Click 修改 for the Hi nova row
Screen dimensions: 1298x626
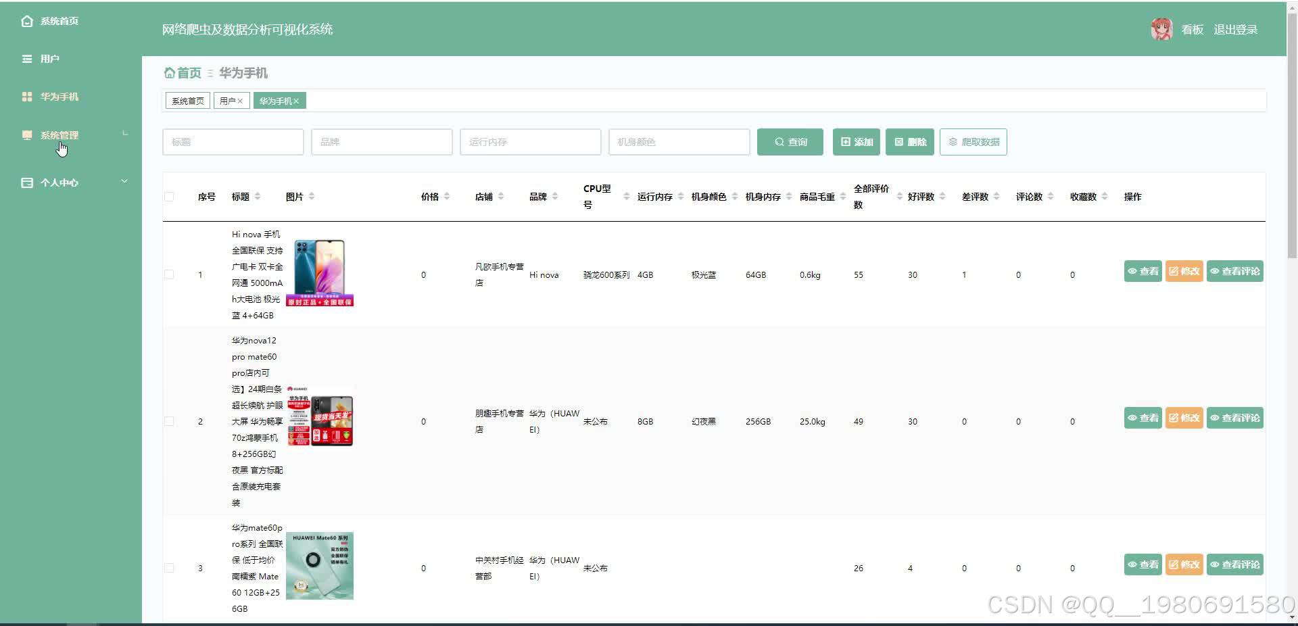point(1184,271)
